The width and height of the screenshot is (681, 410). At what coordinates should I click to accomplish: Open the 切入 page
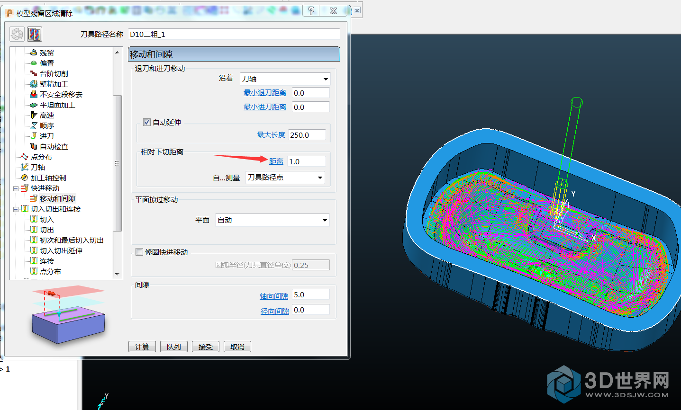[x=46, y=219]
